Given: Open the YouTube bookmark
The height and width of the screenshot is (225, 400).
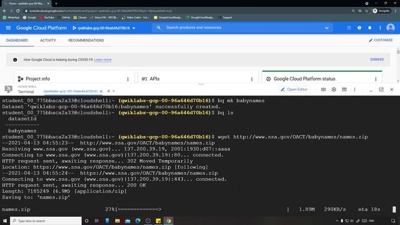Looking at the screenshot, I should [47, 17].
